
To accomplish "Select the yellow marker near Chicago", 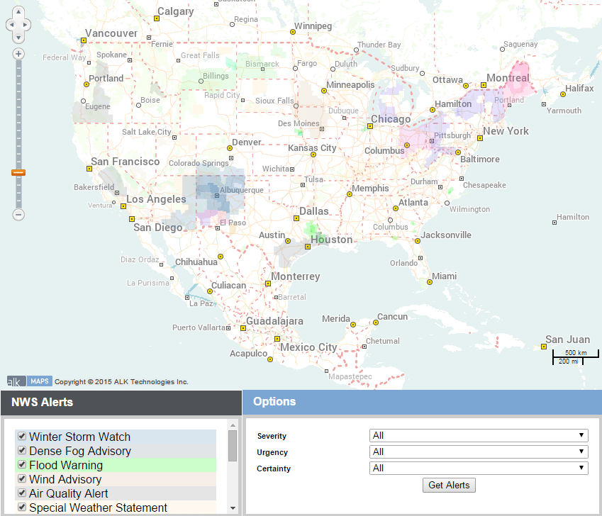I will (x=369, y=128).
